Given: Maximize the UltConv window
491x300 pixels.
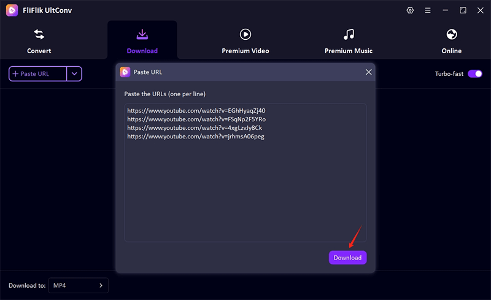Looking at the screenshot, I should (463, 10).
